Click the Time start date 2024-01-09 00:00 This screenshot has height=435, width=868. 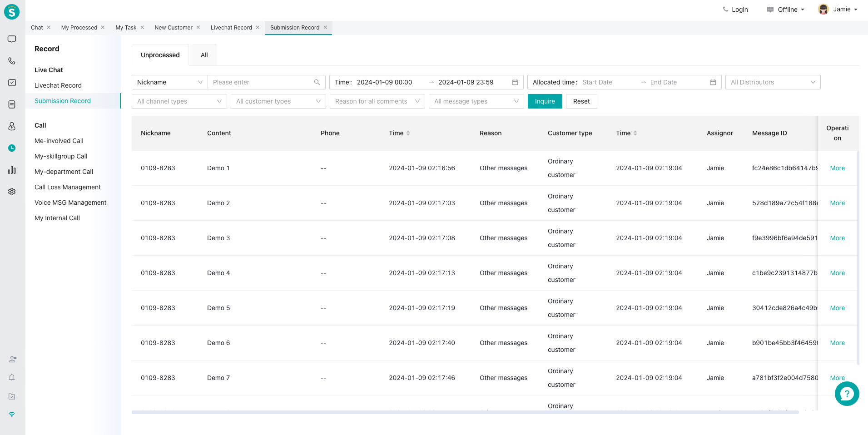pos(384,82)
